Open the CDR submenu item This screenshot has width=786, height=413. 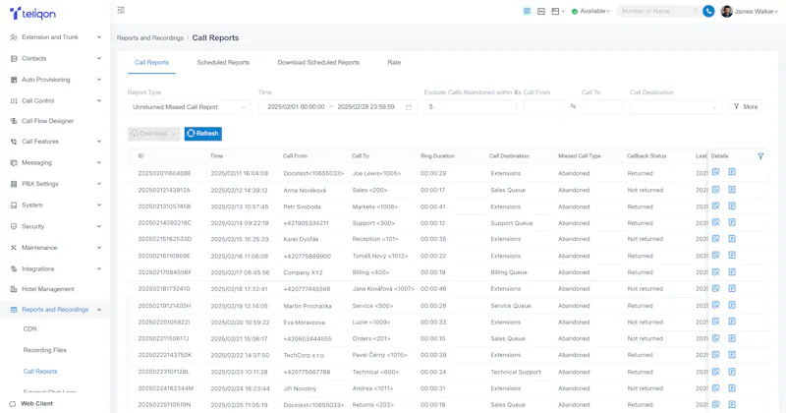point(30,328)
